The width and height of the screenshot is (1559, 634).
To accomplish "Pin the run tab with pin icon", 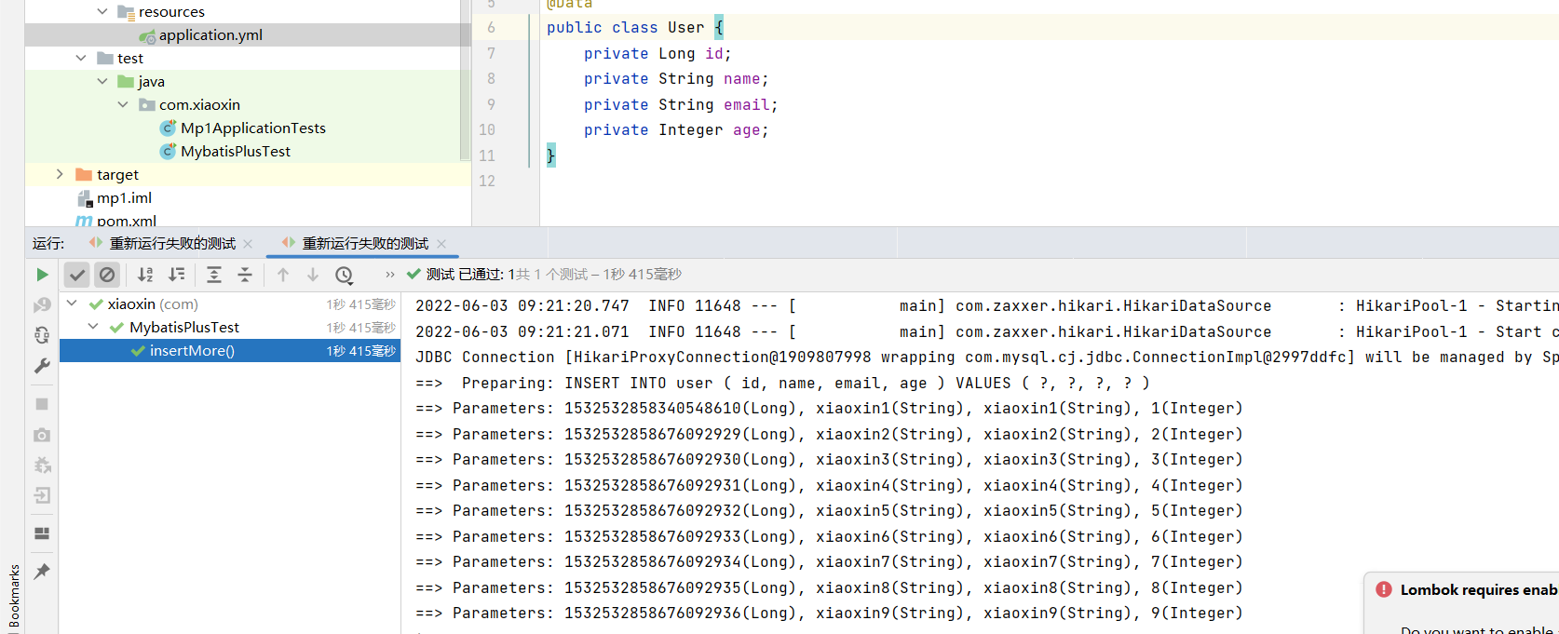I will pyautogui.click(x=42, y=572).
